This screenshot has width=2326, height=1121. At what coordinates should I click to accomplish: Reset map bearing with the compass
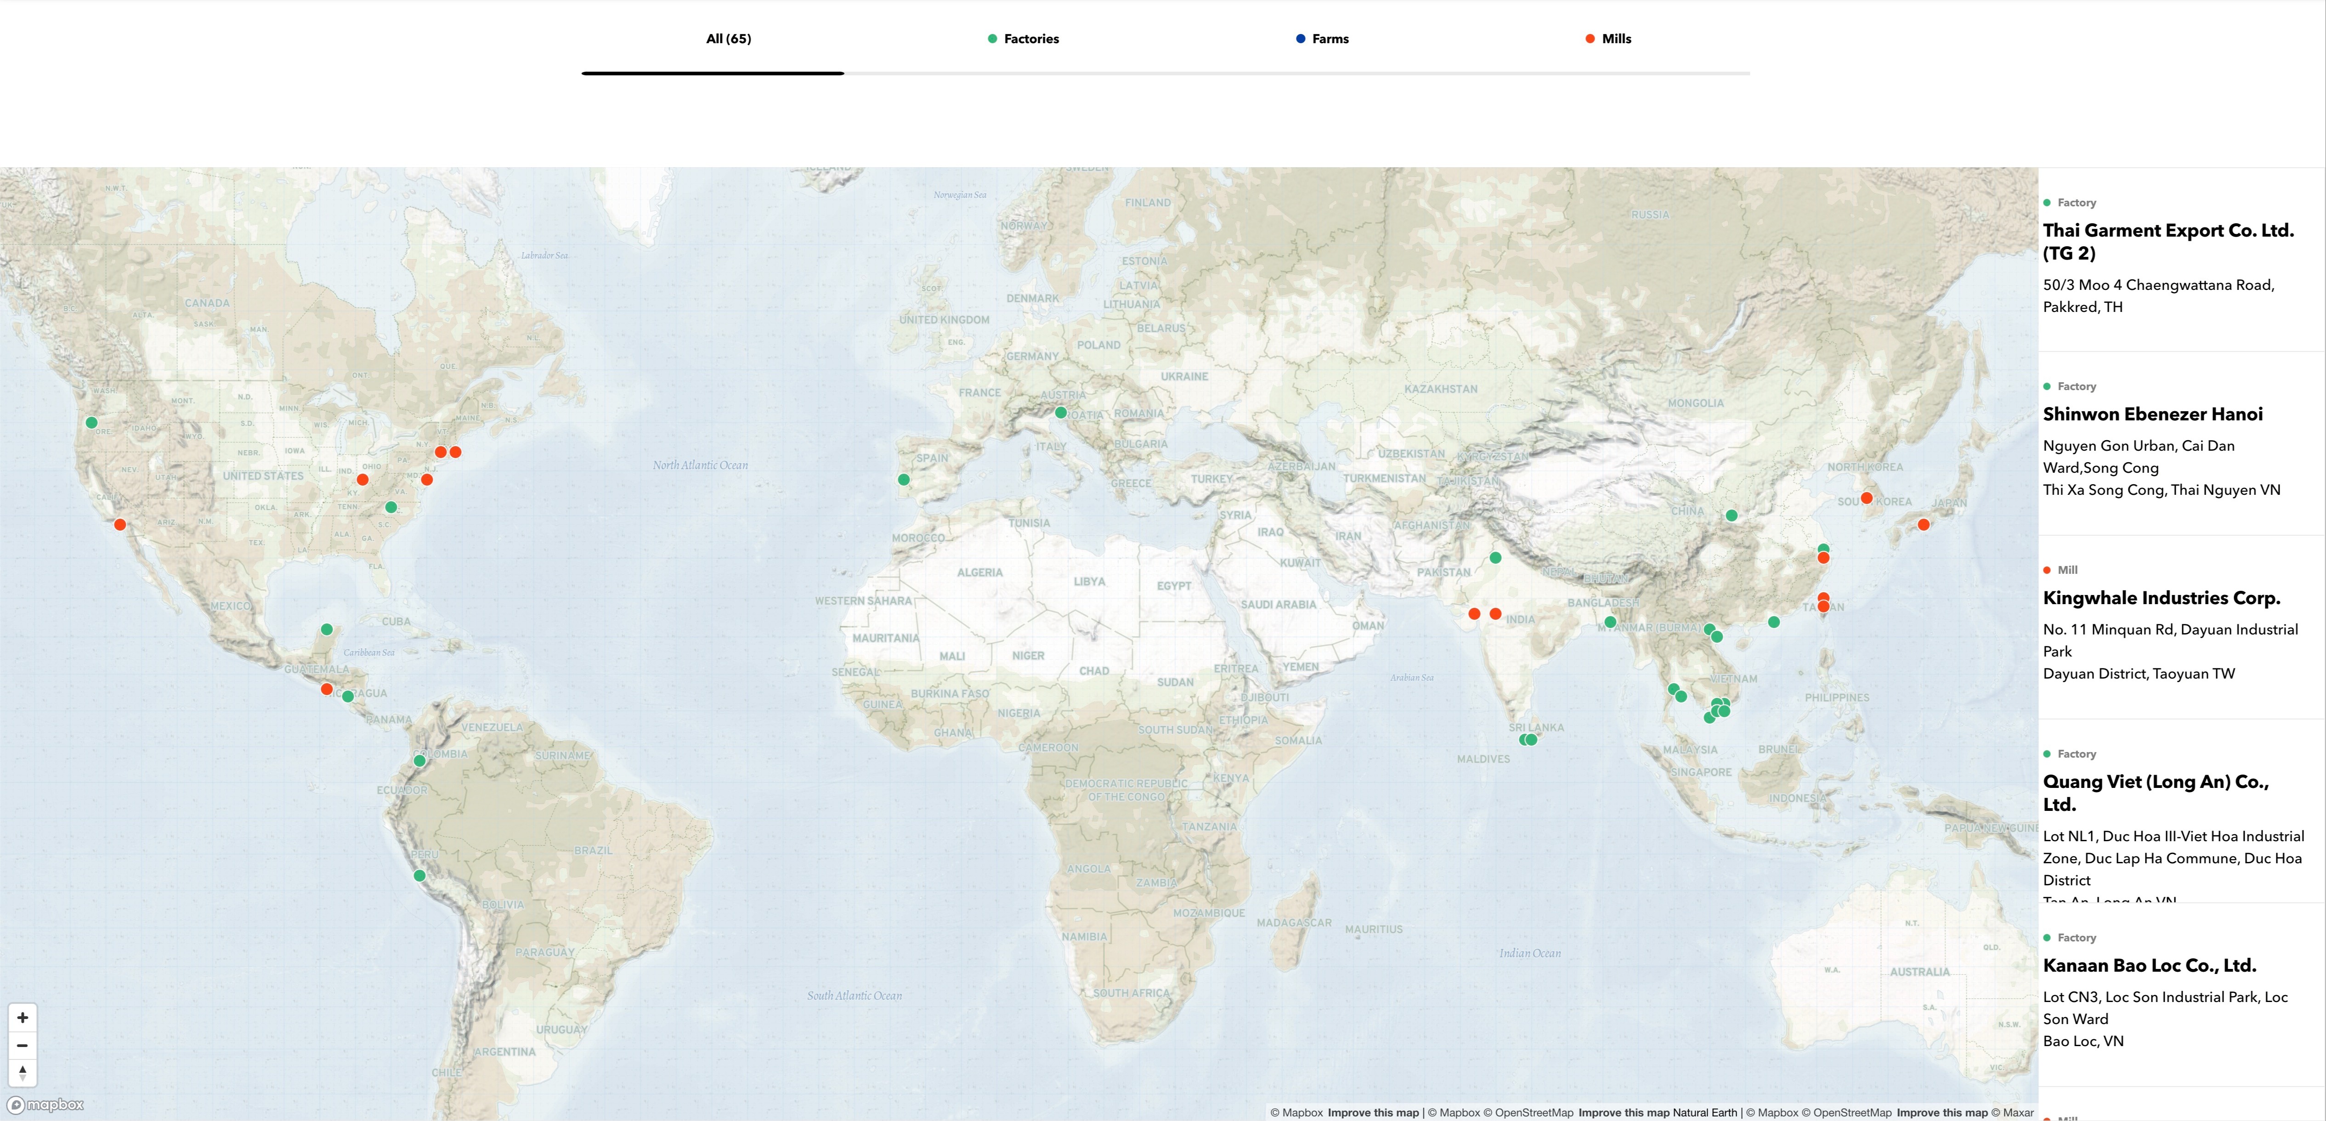point(23,1072)
